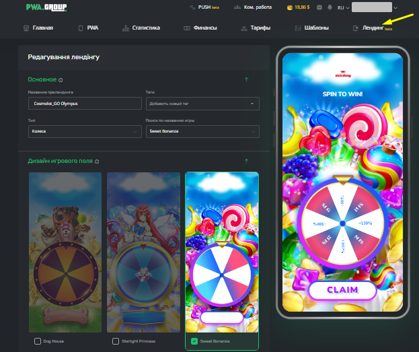Click the balance amount 18,86 $

click(x=302, y=7)
